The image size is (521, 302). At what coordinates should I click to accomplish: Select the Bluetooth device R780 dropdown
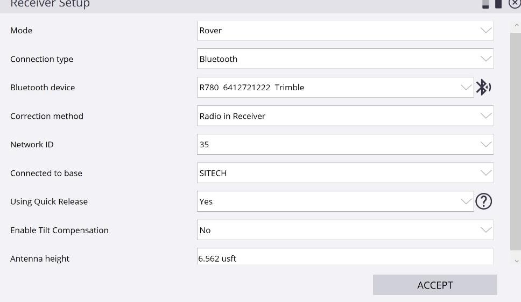[x=335, y=88]
